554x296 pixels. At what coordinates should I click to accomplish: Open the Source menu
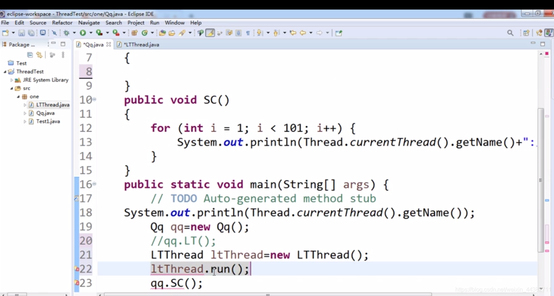[x=38, y=23]
